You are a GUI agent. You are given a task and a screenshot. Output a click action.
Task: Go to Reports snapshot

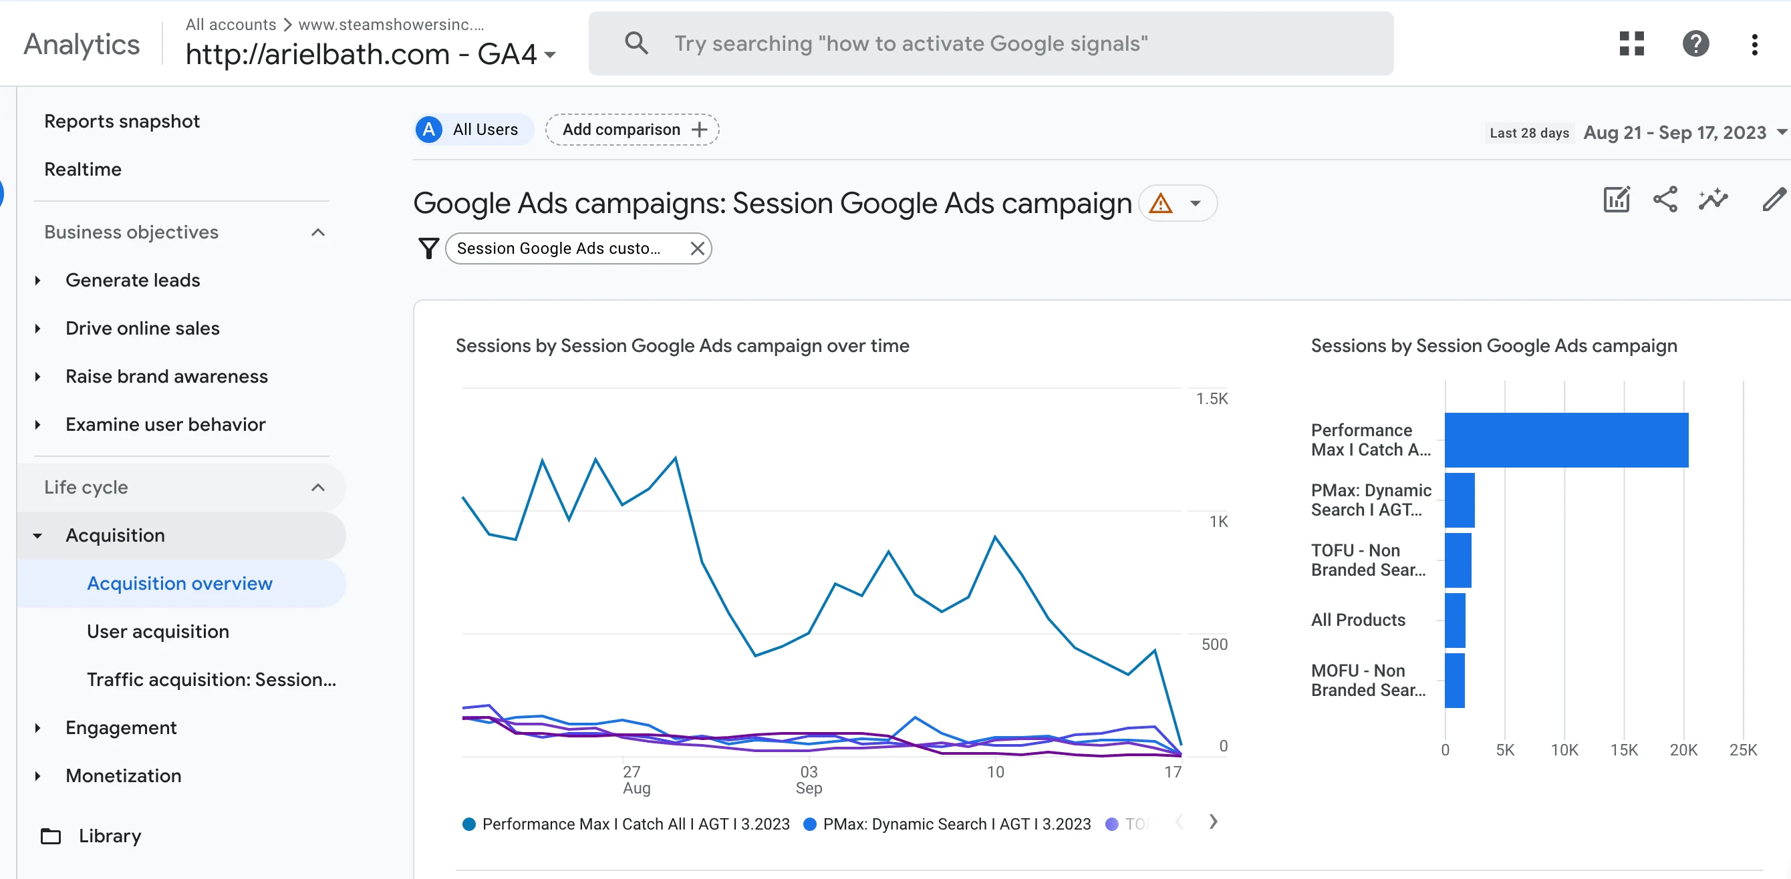(122, 122)
